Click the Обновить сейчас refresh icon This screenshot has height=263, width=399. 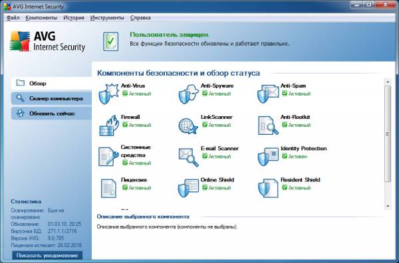click(x=20, y=114)
